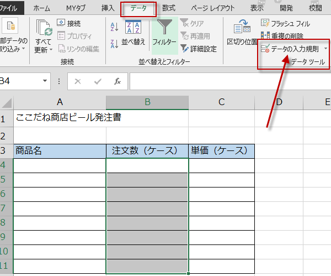
Task: Click the shaded cell B8
Action: point(147,223)
